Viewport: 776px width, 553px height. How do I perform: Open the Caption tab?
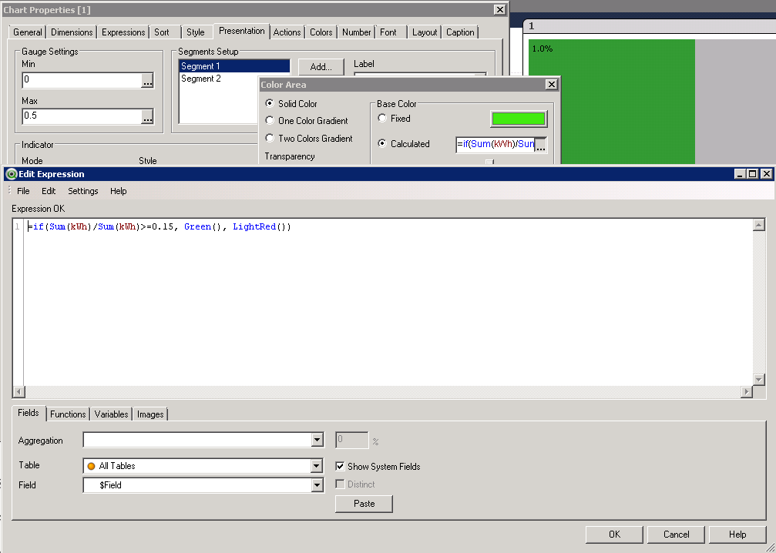pyautogui.click(x=460, y=32)
